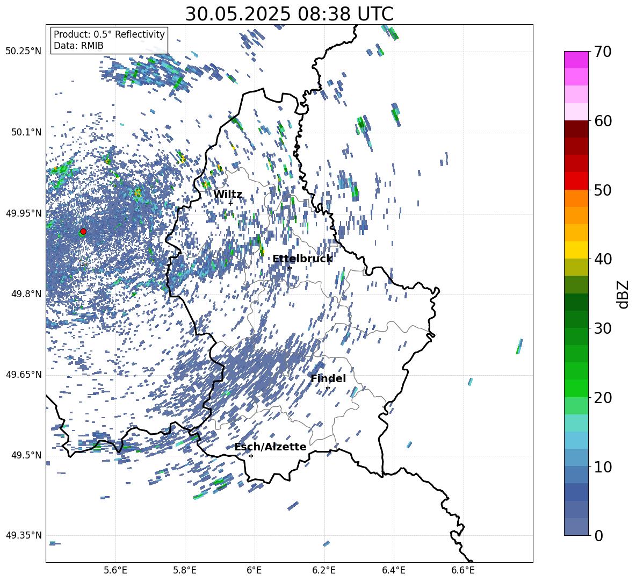This screenshot has width=636, height=581.
Task: Click the 50.25°N latitude tick label
Action: pyautogui.click(x=24, y=52)
